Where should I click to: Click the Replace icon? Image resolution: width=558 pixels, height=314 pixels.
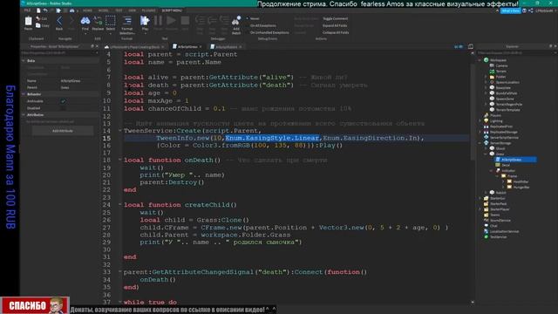point(98,21)
